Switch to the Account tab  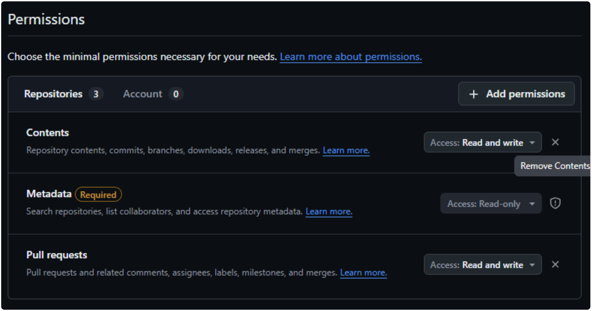click(x=143, y=94)
